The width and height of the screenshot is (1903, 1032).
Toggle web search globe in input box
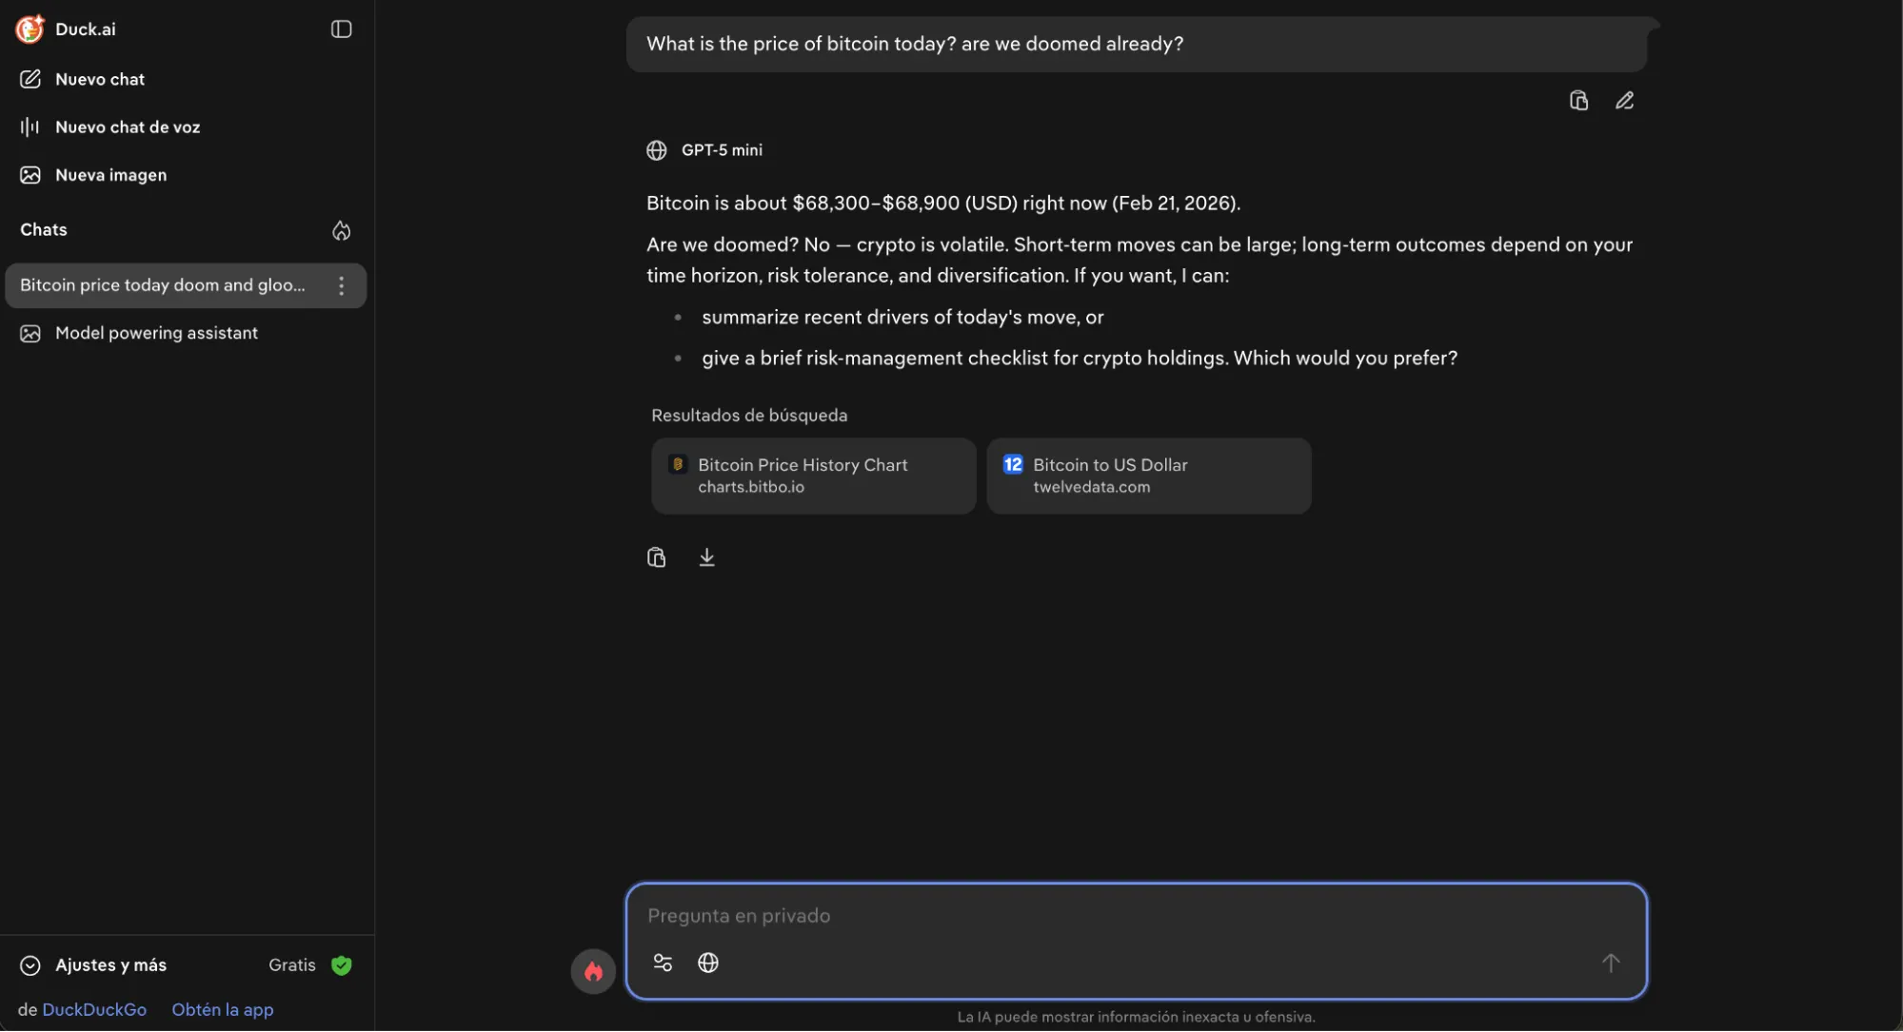(707, 963)
